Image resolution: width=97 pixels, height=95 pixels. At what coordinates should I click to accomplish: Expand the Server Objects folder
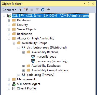coord(9,30)
